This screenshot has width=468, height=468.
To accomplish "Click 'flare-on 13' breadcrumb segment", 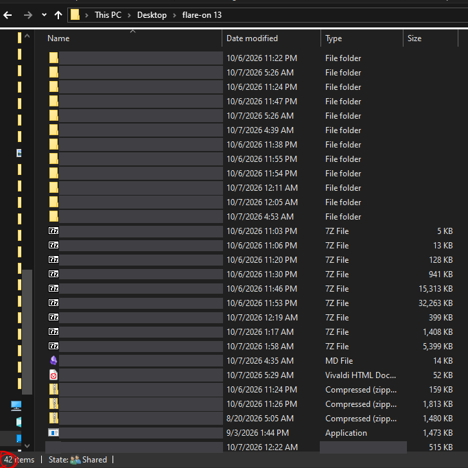I will click(x=202, y=15).
